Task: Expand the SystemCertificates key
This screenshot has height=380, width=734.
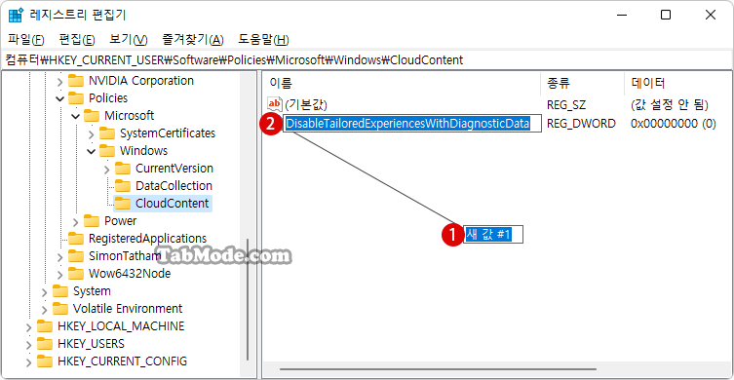Action: click(x=92, y=133)
